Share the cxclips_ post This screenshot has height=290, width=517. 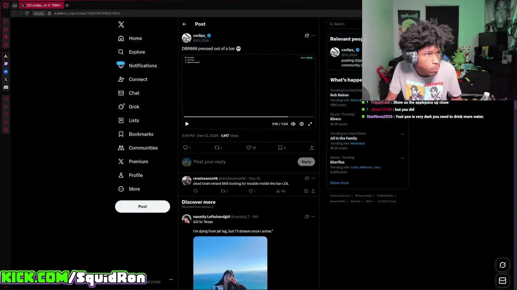pos(312,148)
